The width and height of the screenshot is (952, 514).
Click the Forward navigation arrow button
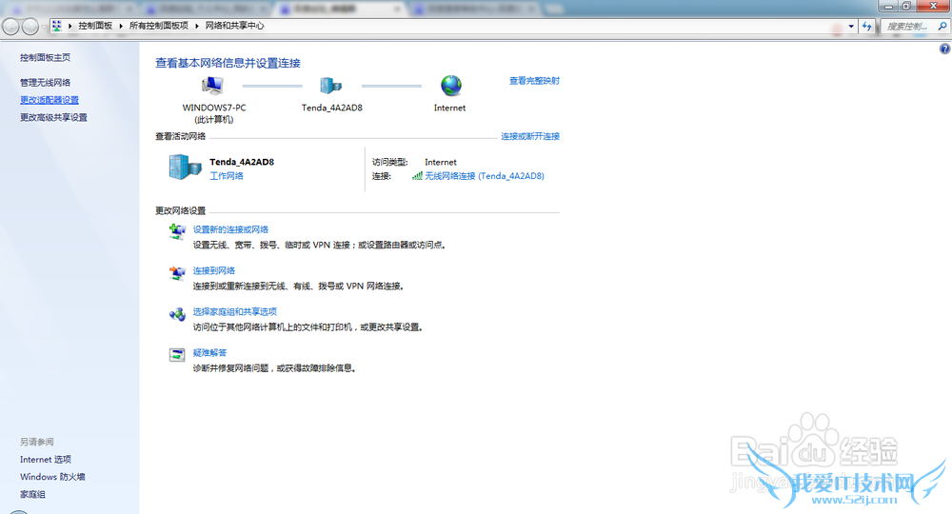point(30,26)
